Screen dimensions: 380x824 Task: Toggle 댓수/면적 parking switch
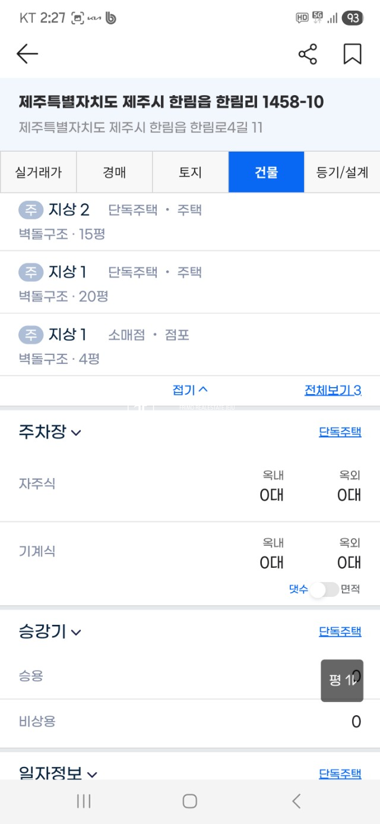(324, 589)
